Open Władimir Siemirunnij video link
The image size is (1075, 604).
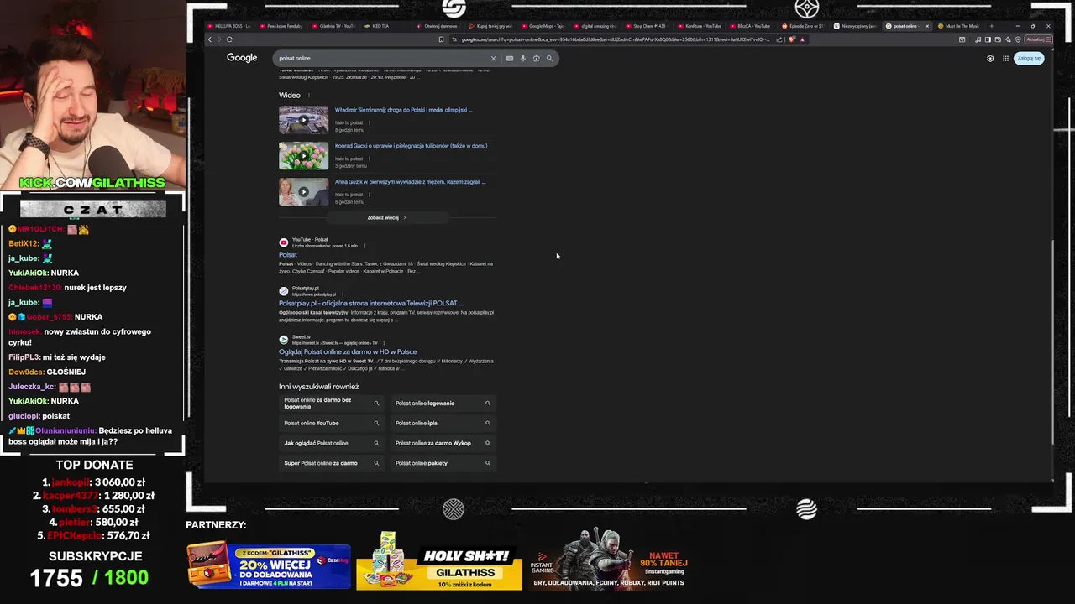click(x=404, y=110)
